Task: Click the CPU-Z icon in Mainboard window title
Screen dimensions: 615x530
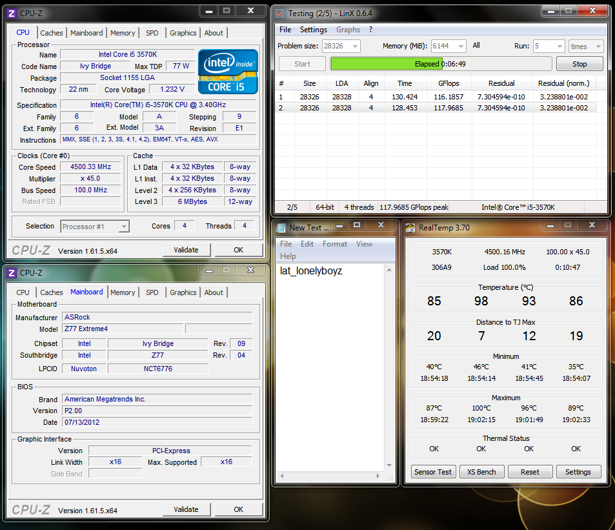Action: pyautogui.click(x=12, y=272)
